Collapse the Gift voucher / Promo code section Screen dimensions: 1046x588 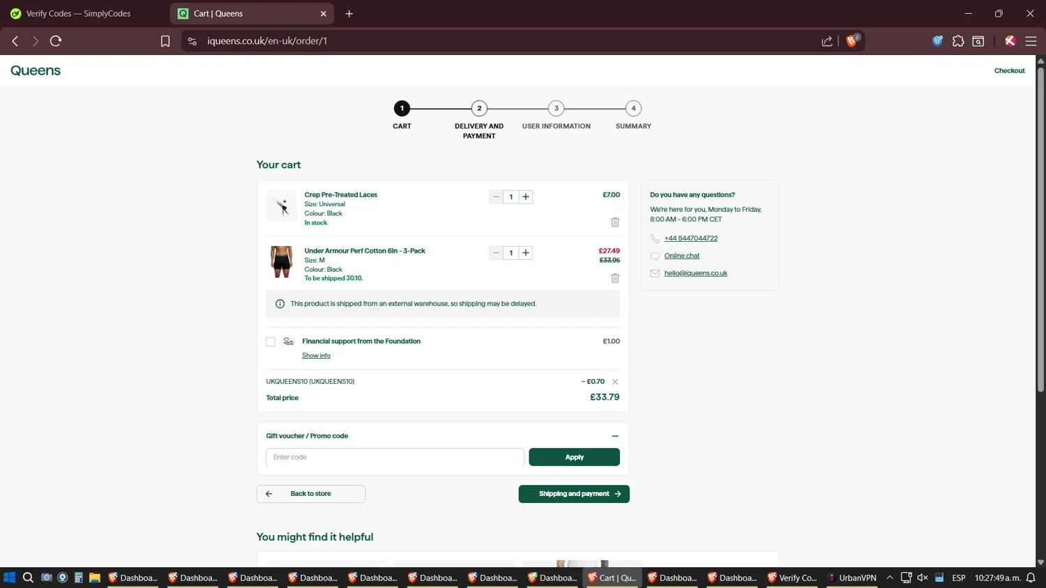point(615,436)
